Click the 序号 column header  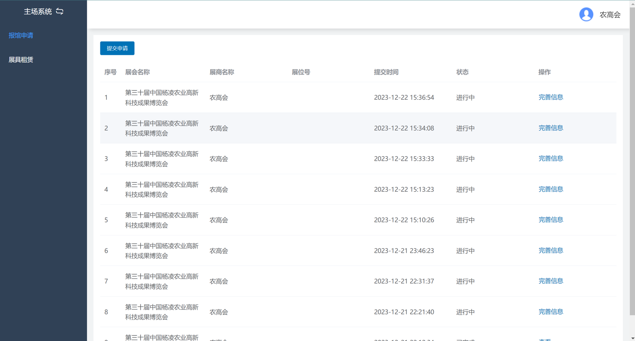click(x=110, y=72)
